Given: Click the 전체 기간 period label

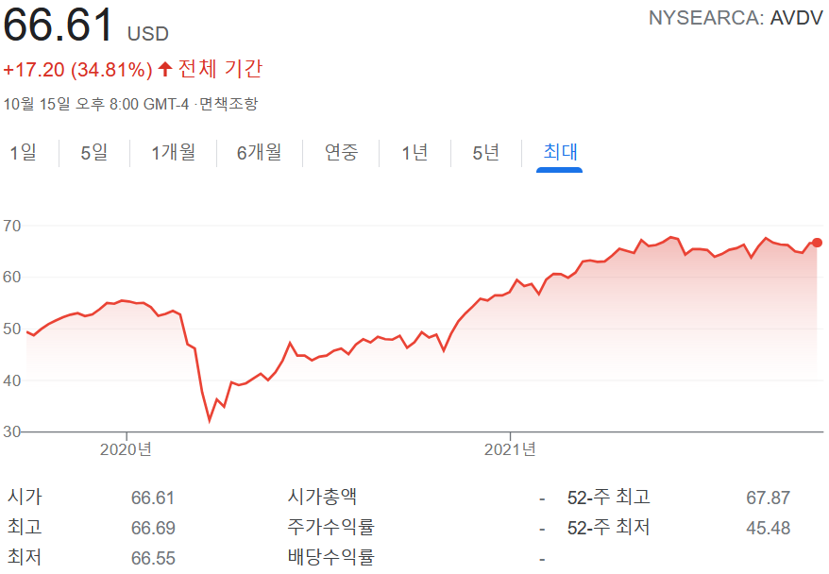Looking at the screenshot, I should click(220, 69).
